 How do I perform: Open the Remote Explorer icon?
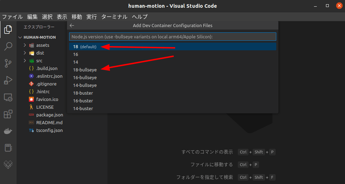8,97
